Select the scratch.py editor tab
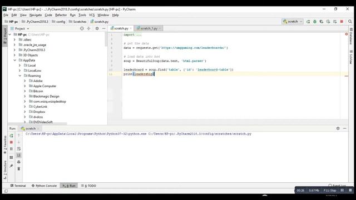 tap(121, 28)
